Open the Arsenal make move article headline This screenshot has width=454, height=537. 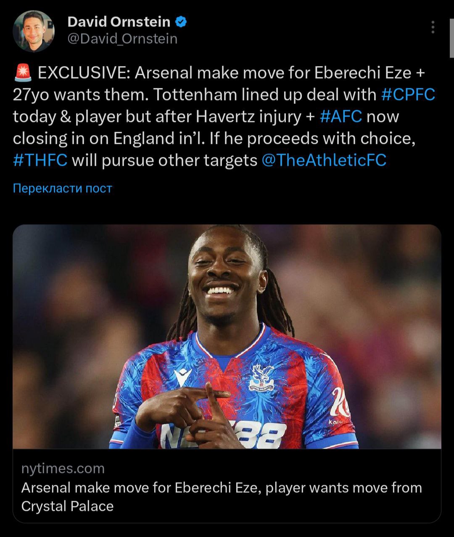[222, 497]
